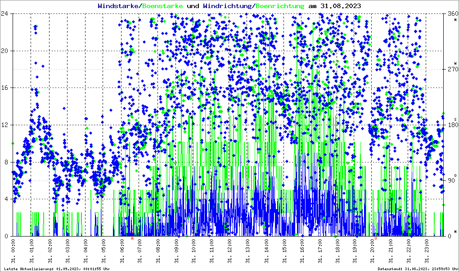The height and width of the screenshot is (272, 459).
Task: Click the '90' direction-degree label
Action: pyautogui.click(x=451, y=180)
